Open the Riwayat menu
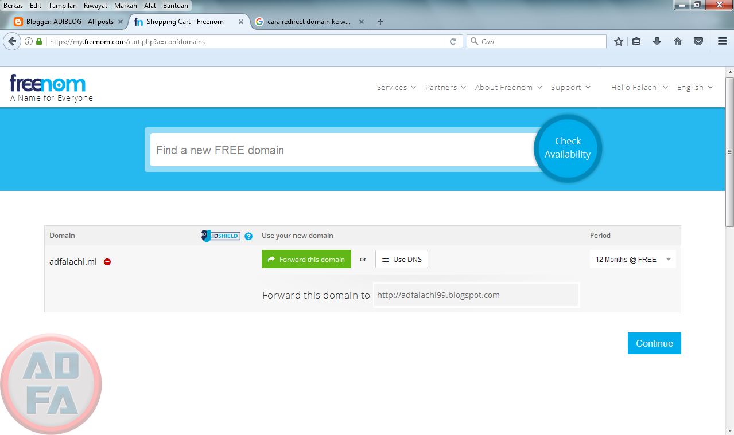 pos(95,6)
